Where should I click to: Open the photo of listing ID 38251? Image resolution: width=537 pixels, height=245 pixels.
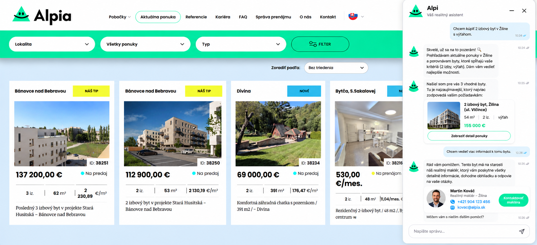click(x=62, y=133)
